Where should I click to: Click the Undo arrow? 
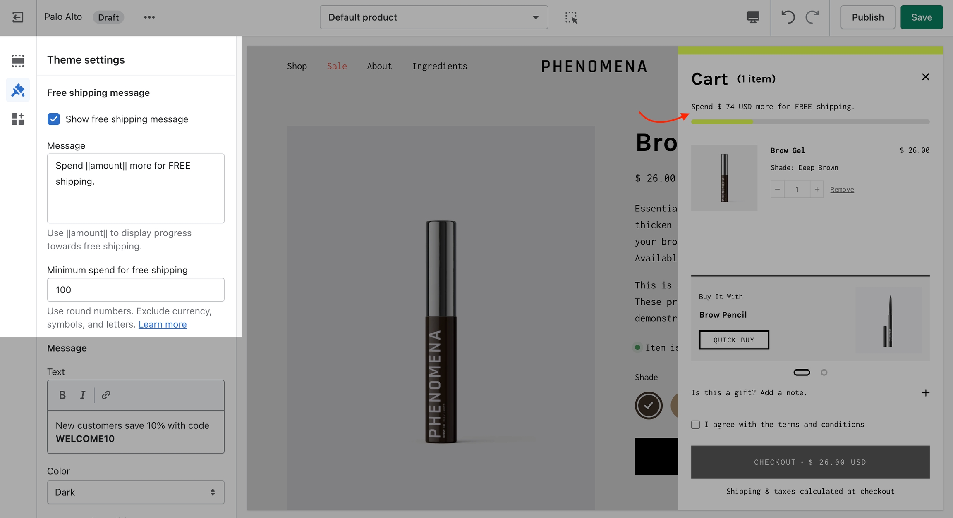tap(788, 17)
